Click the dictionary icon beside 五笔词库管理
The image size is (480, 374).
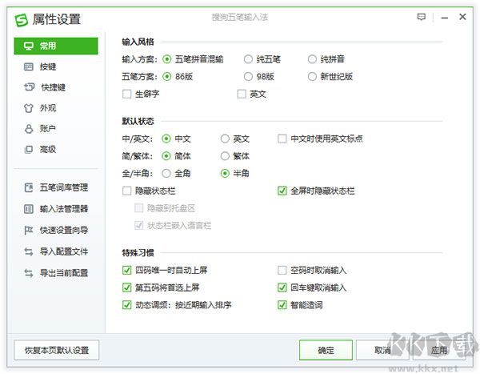tap(29, 187)
